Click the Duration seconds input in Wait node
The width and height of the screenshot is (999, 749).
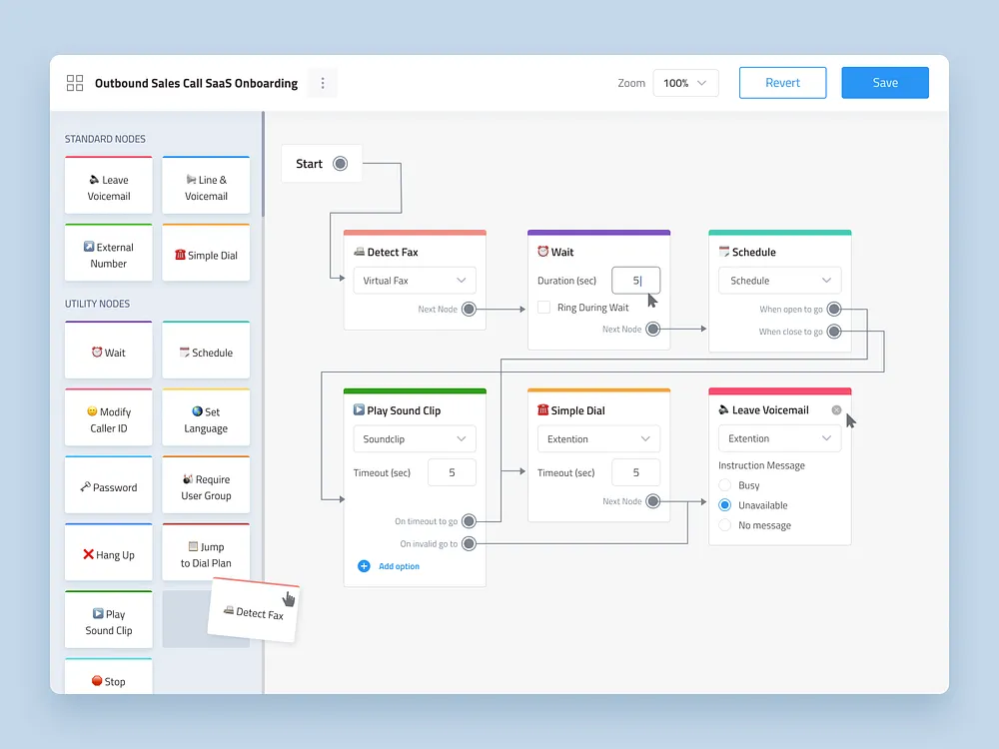(x=636, y=281)
